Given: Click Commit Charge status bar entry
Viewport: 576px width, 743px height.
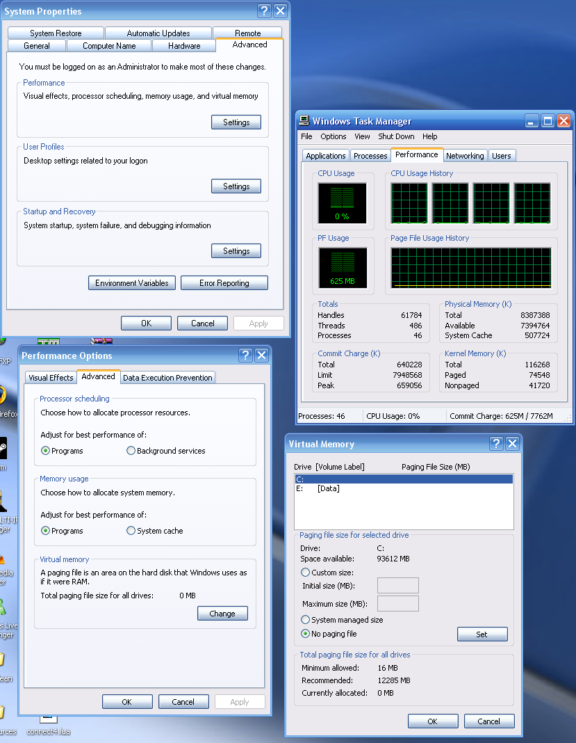Looking at the screenshot, I should (501, 416).
